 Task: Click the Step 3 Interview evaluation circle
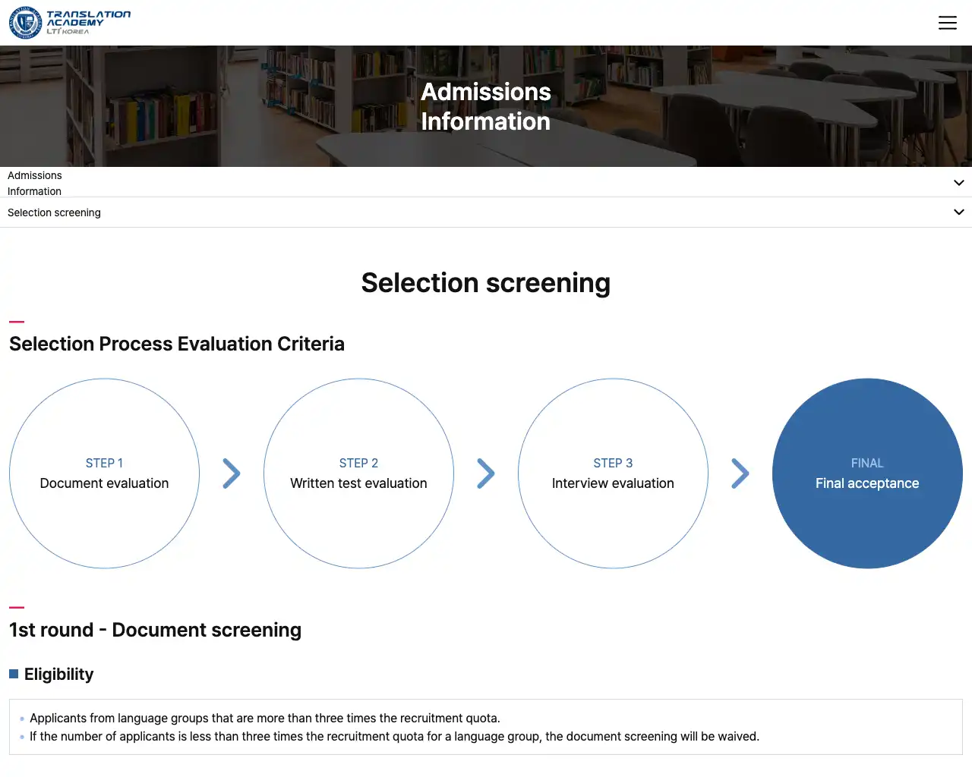coord(613,473)
